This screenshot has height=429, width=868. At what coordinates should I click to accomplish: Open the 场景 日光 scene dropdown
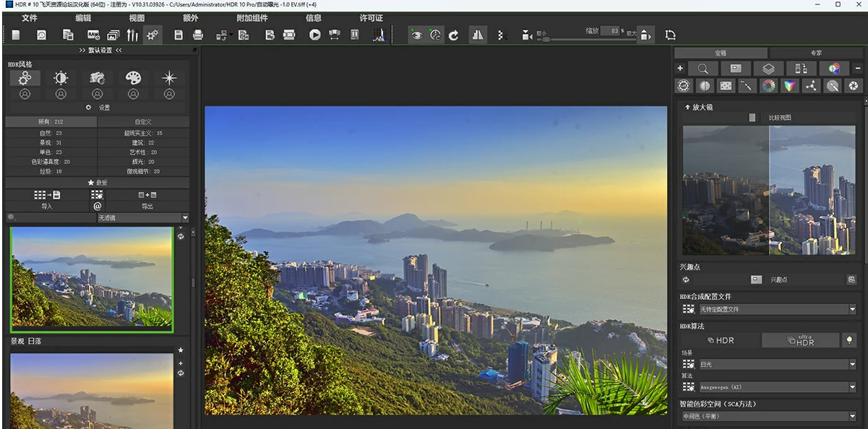tap(777, 365)
